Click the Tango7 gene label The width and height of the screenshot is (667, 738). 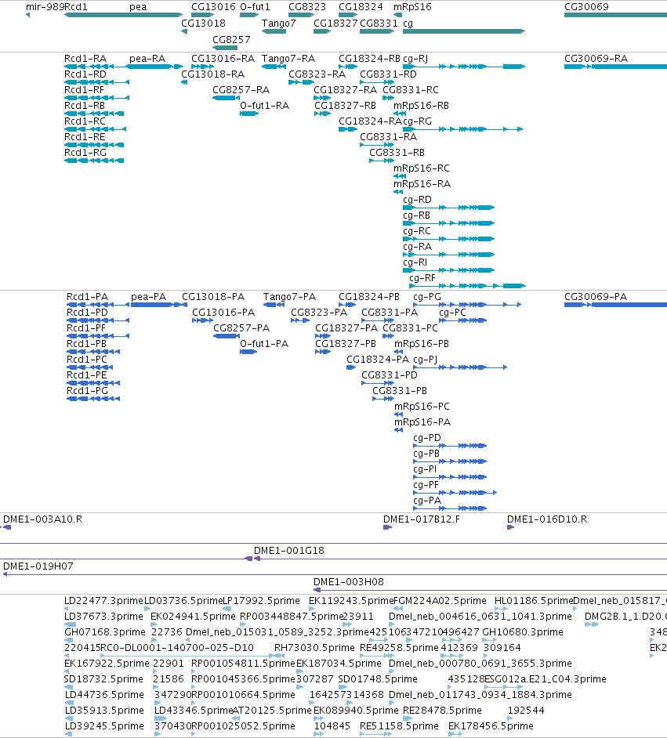click(x=279, y=23)
